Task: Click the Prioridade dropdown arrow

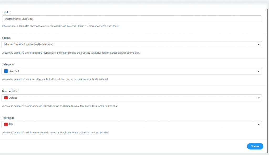Action: [259, 124]
